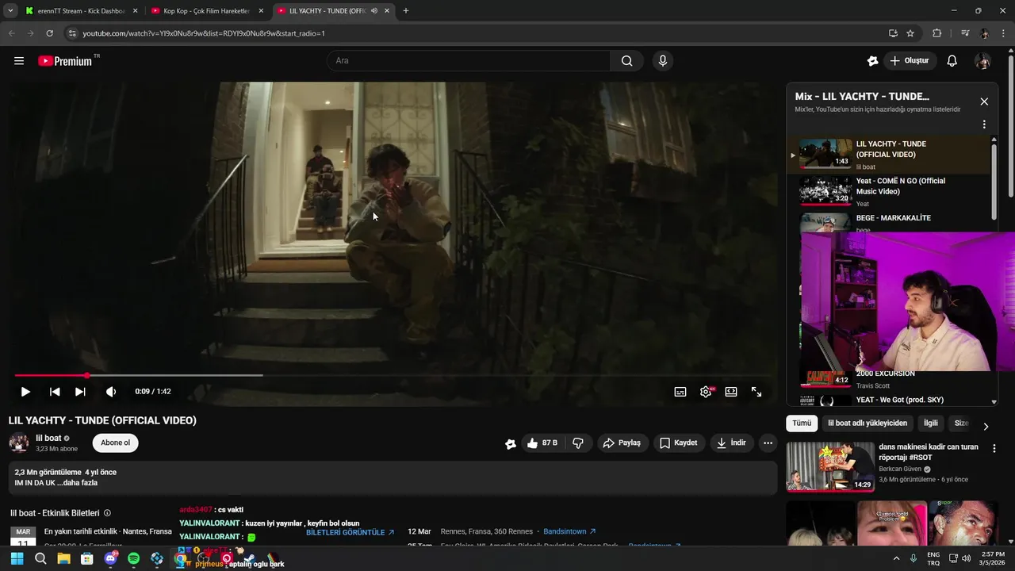Select the İlgili filter chip
This screenshot has height=571, width=1015.
tap(931, 423)
